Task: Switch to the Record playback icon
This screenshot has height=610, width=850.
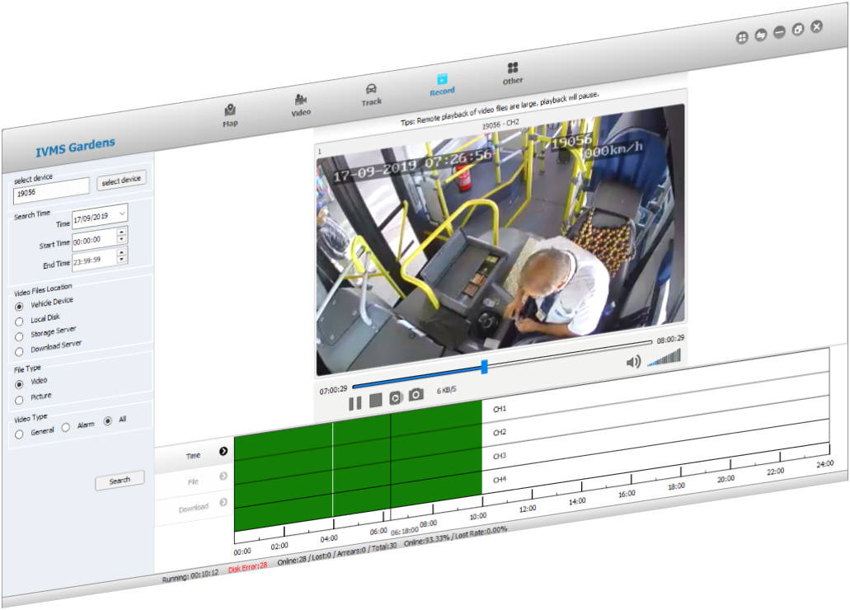Action: [x=443, y=79]
